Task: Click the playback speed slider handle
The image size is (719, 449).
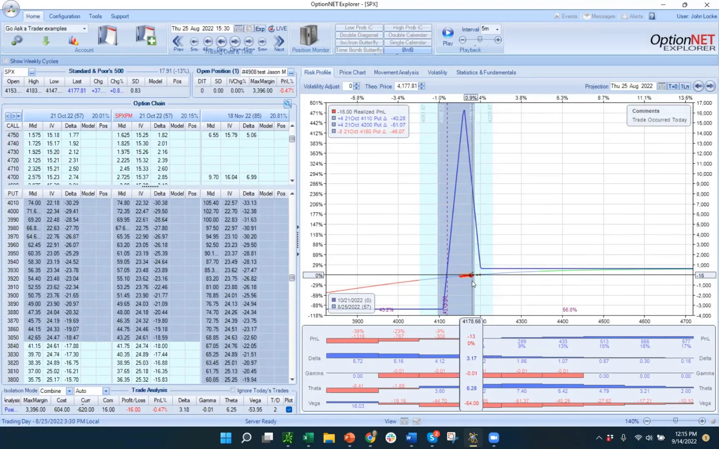Action: [x=480, y=39]
